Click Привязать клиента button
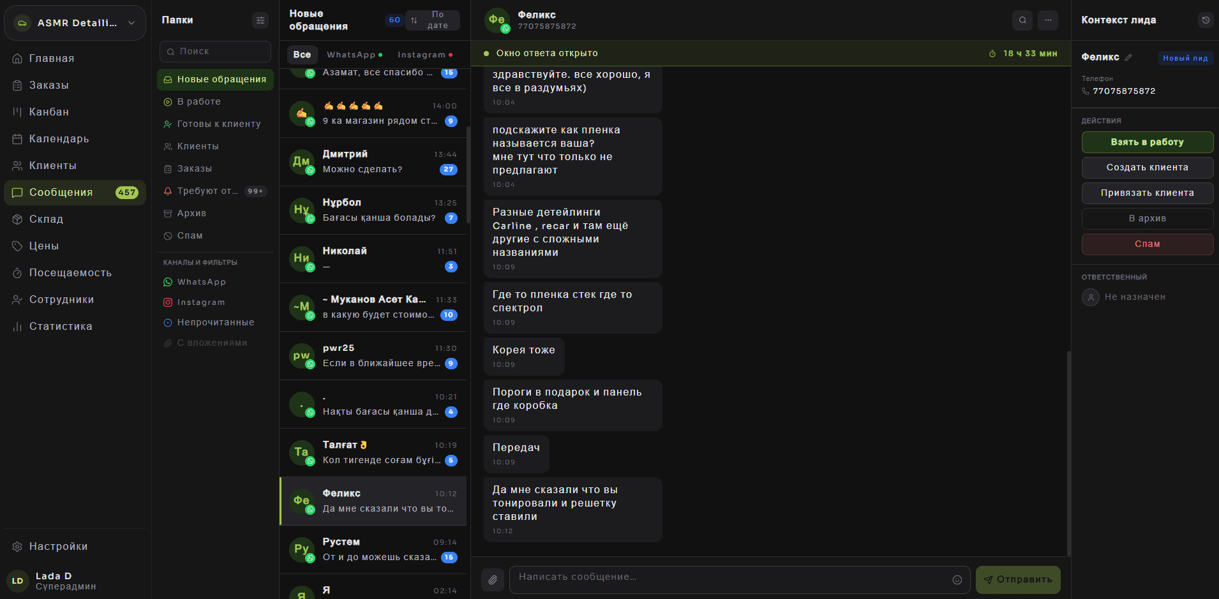Image resolution: width=1219 pixels, height=599 pixels. (x=1148, y=193)
